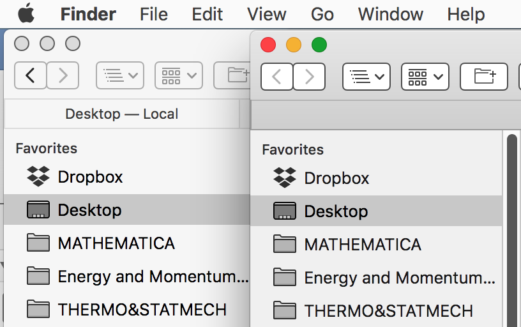Open the Edit menu
521x327 pixels.
pos(207,14)
